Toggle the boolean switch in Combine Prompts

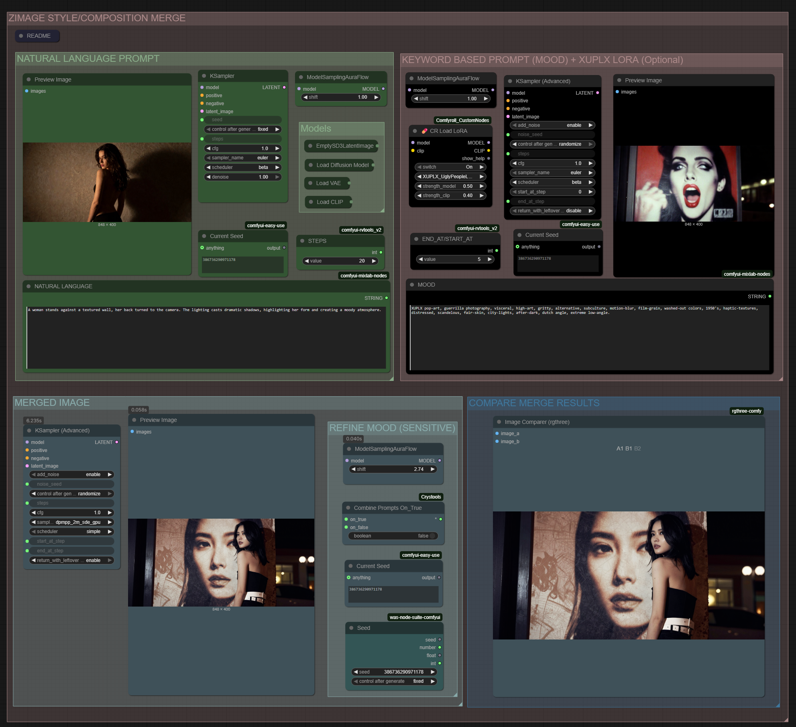(x=432, y=536)
